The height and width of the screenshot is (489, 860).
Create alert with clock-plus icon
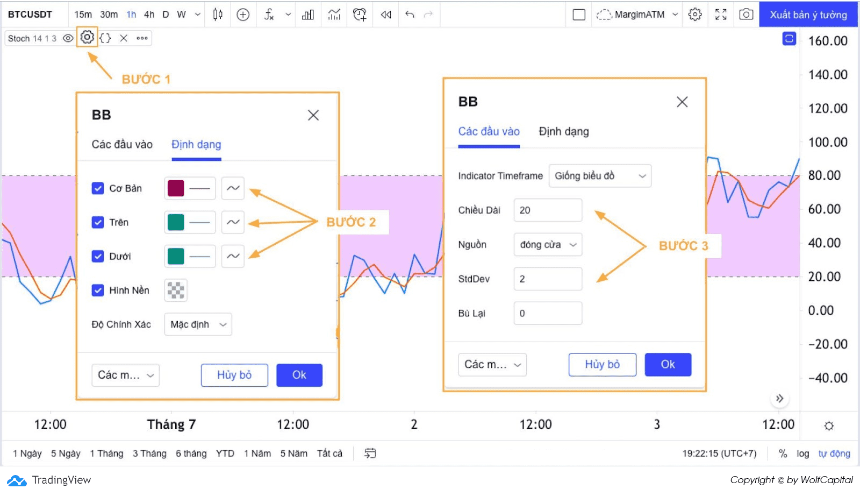[360, 15]
